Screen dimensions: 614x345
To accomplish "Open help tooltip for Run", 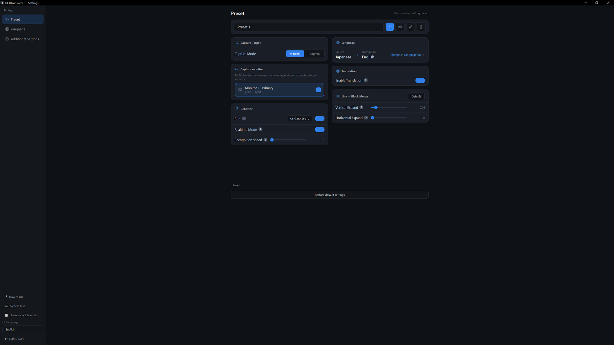I will tap(244, 119).
